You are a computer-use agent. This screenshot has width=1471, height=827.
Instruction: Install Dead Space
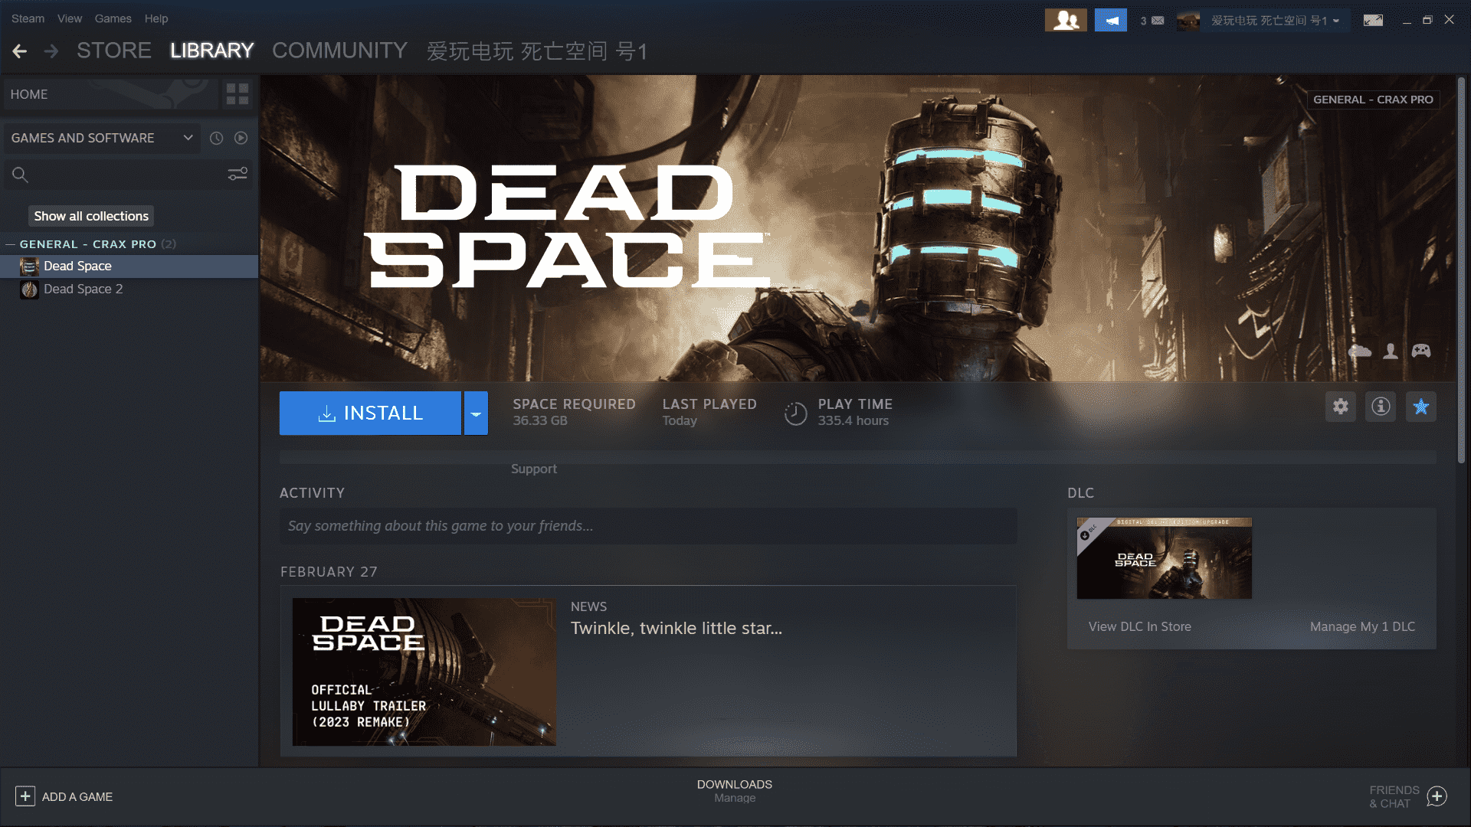(370, 413)
